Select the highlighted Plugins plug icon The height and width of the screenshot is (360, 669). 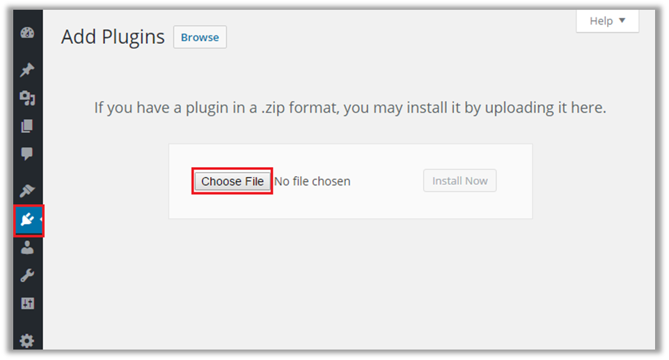[27, 221]
